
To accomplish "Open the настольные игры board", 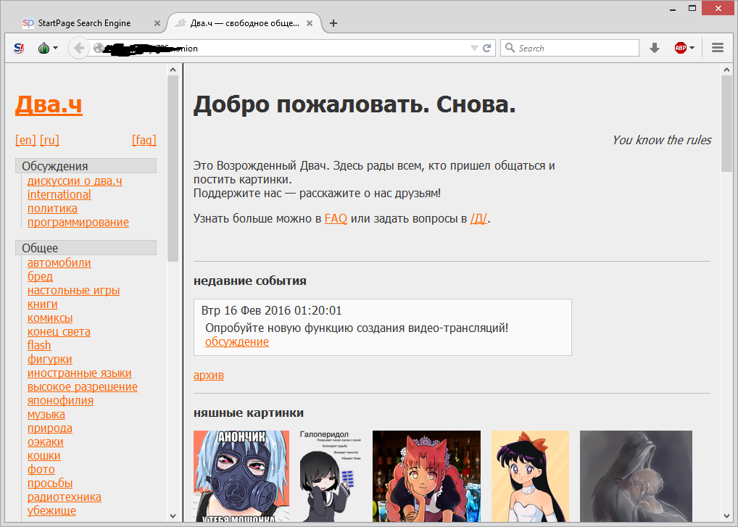I will (73, 290).
